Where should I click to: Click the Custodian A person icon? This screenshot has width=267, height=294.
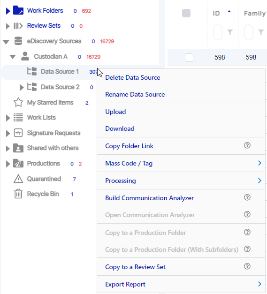pos(25,56)
